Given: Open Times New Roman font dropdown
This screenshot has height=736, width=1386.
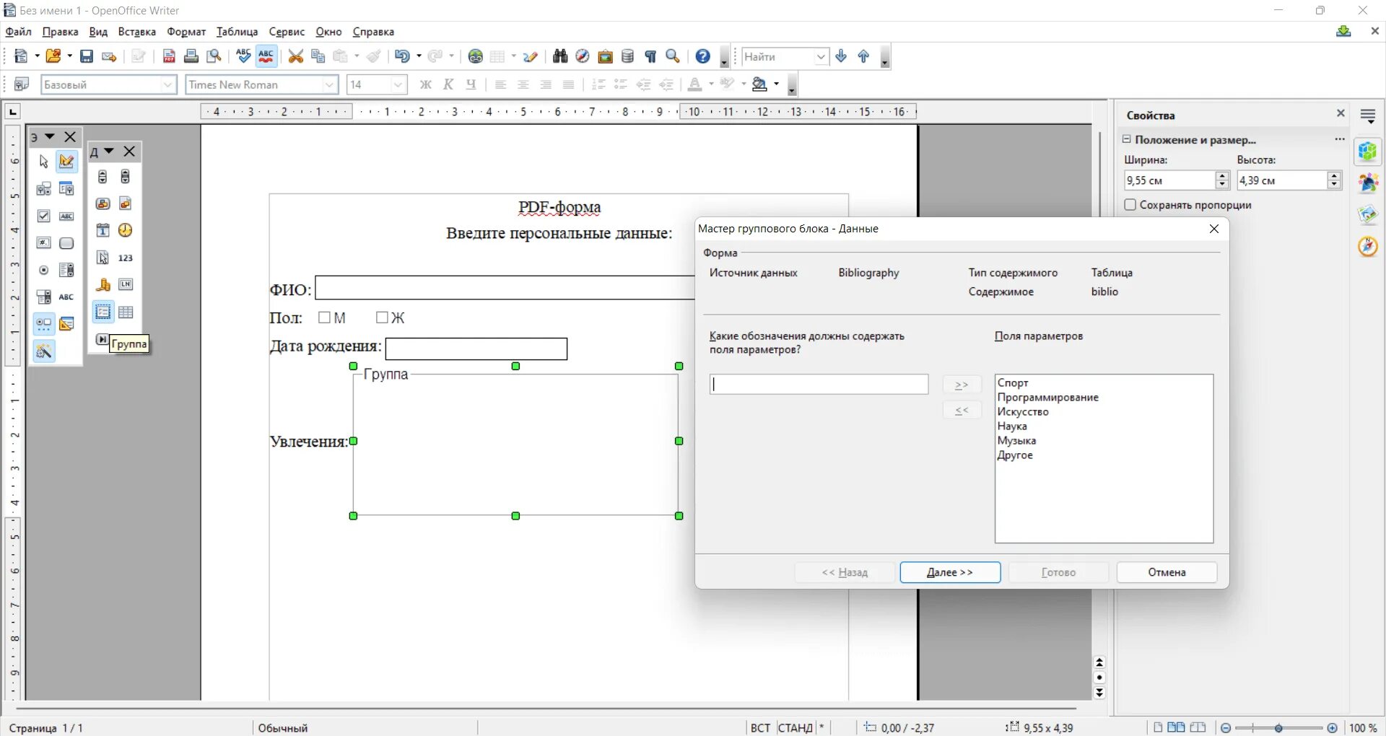Looking at the screenshot, I should click(329, 84).
